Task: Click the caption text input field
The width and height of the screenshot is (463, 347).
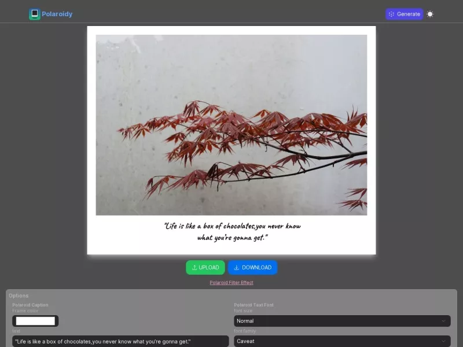Action: [x=120, y=341]
